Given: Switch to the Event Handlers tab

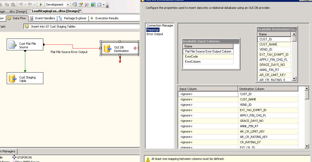Looking at the screenshot, I should tap(42, 18).
